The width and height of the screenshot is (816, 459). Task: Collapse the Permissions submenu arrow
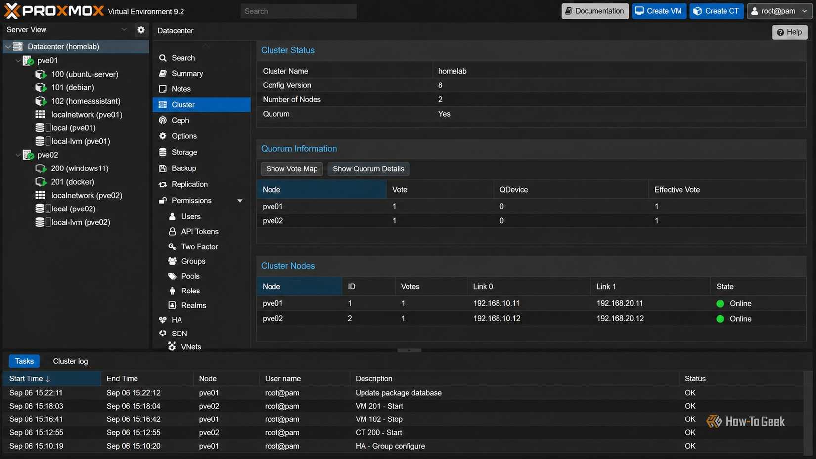(x=240, y=201)
